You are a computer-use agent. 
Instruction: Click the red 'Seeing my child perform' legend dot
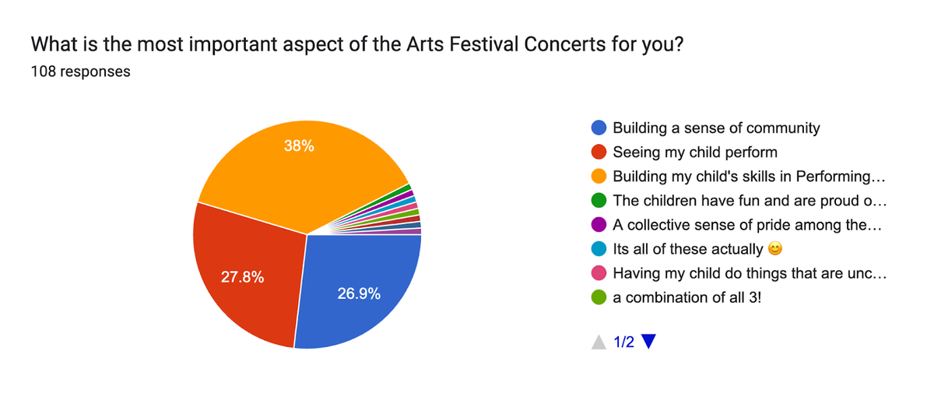point(599,153)
